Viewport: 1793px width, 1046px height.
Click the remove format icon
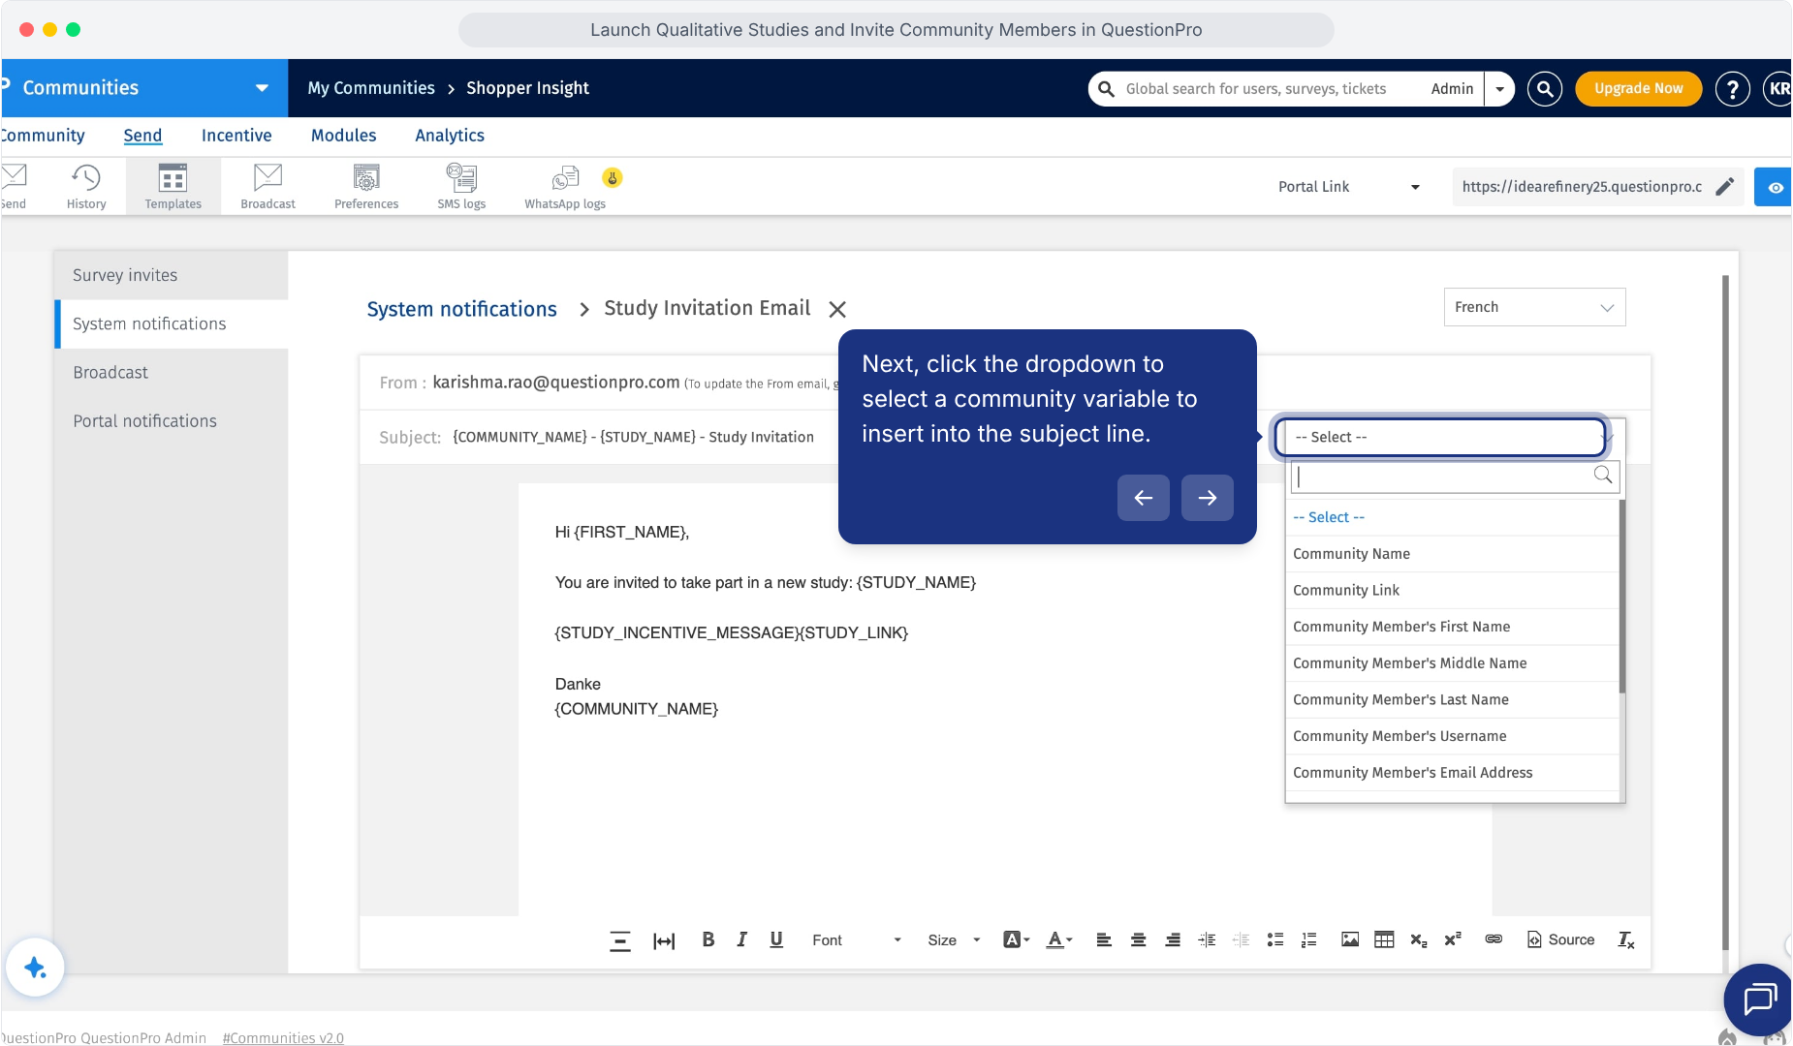1626,939
